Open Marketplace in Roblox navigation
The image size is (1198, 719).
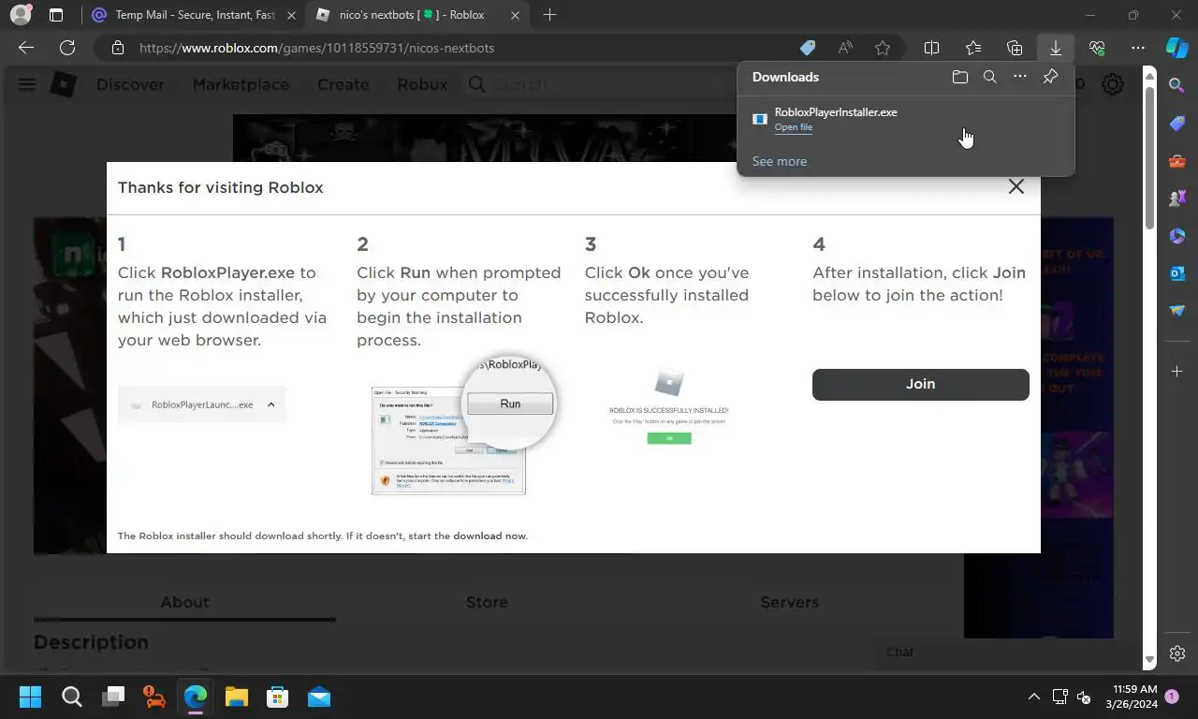241,84
